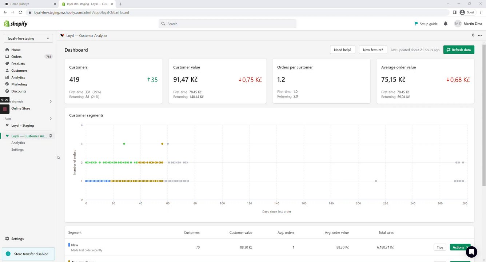The height and width of the screenshot is (262, 486).
Task: Click the Average order value 75,15 Kč
Action: tap(393, 80)
